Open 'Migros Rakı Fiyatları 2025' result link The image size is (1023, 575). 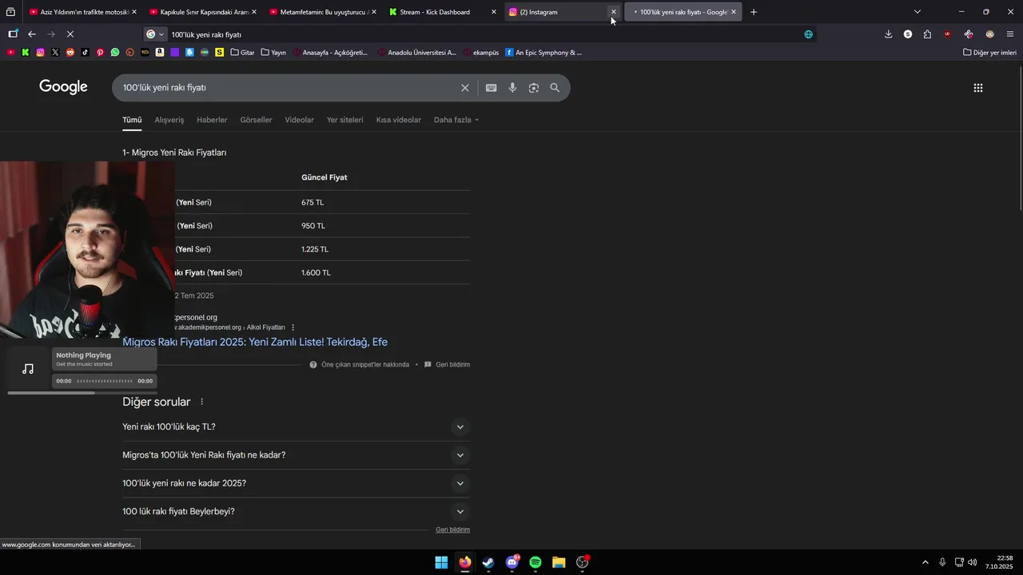tap(255, 342)
